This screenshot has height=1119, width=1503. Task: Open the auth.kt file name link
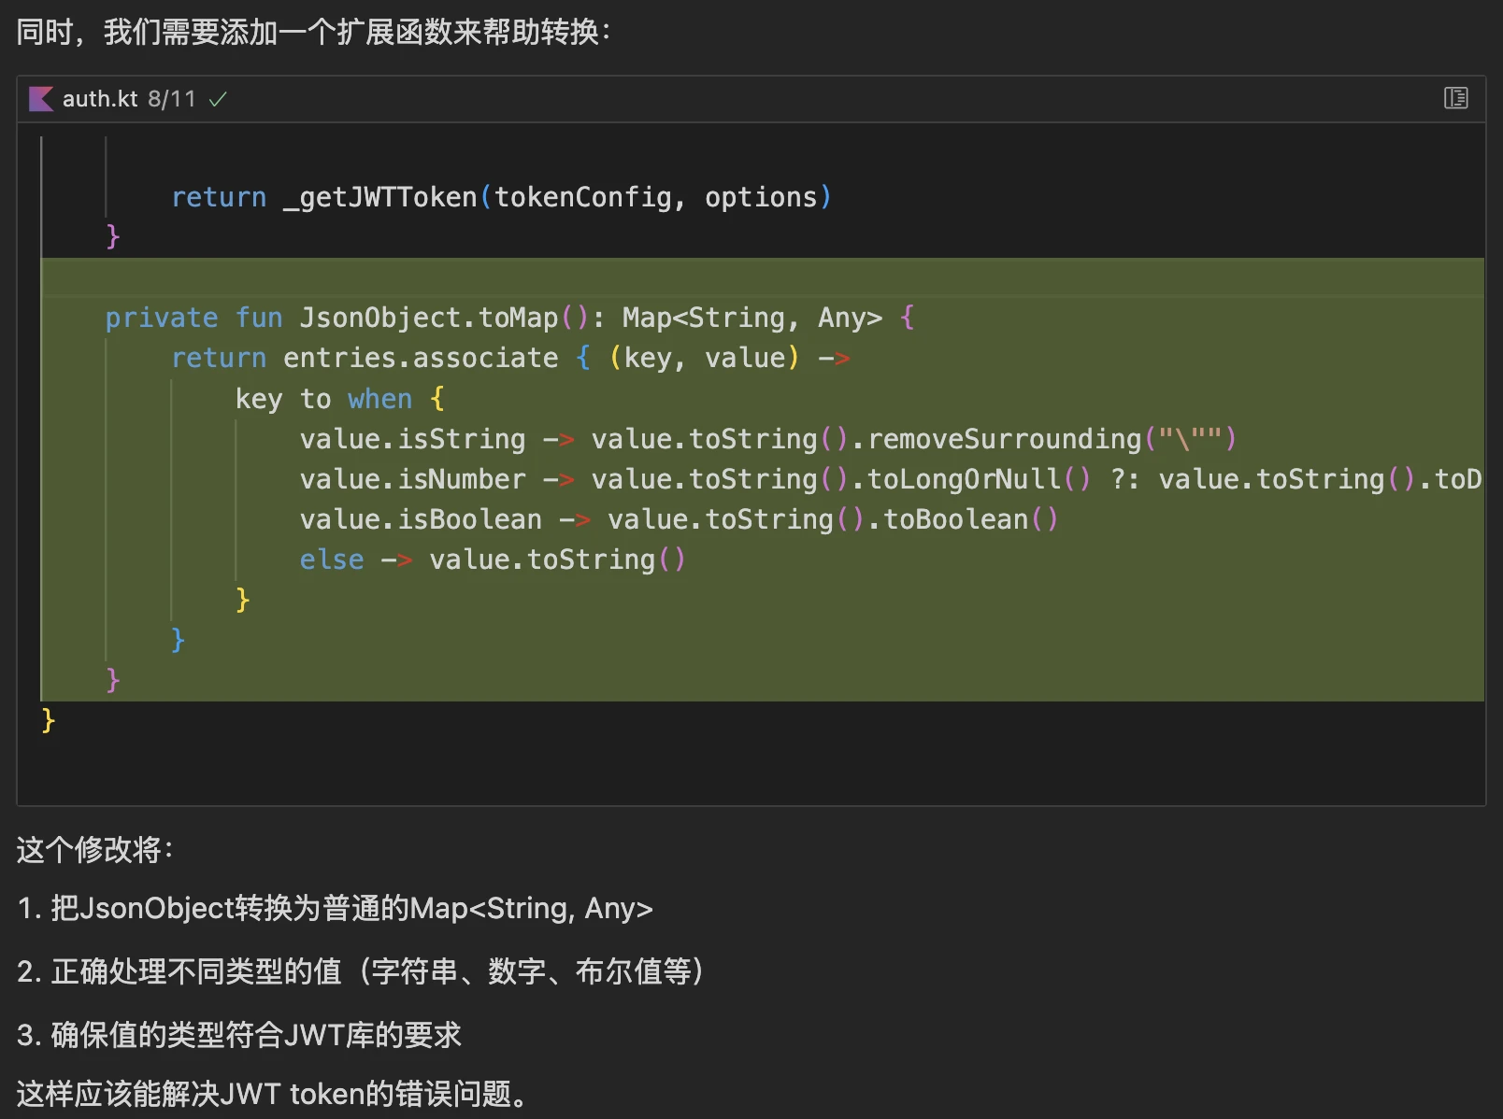(x=100, y=99)
